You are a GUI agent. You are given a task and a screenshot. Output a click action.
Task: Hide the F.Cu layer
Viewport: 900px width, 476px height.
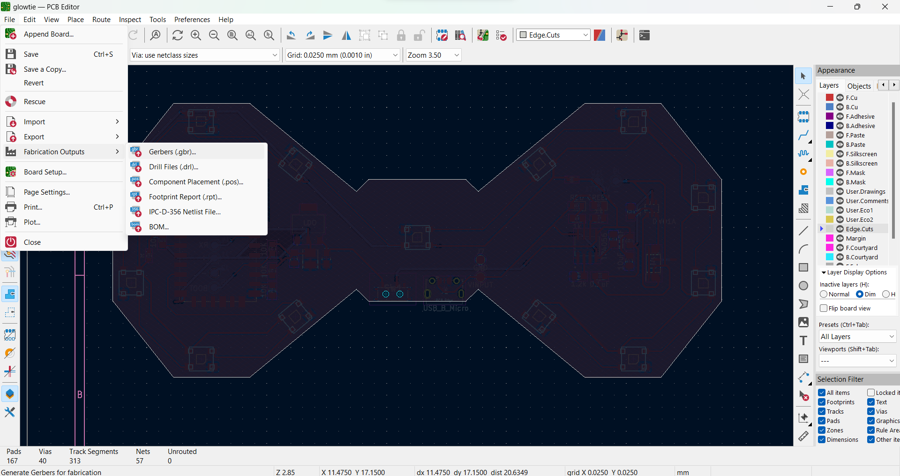(x=840, y=98)
